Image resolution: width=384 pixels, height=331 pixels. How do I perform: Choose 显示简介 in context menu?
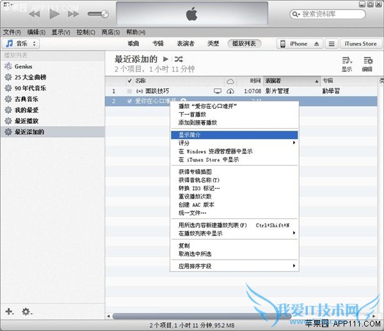(234, 135)
